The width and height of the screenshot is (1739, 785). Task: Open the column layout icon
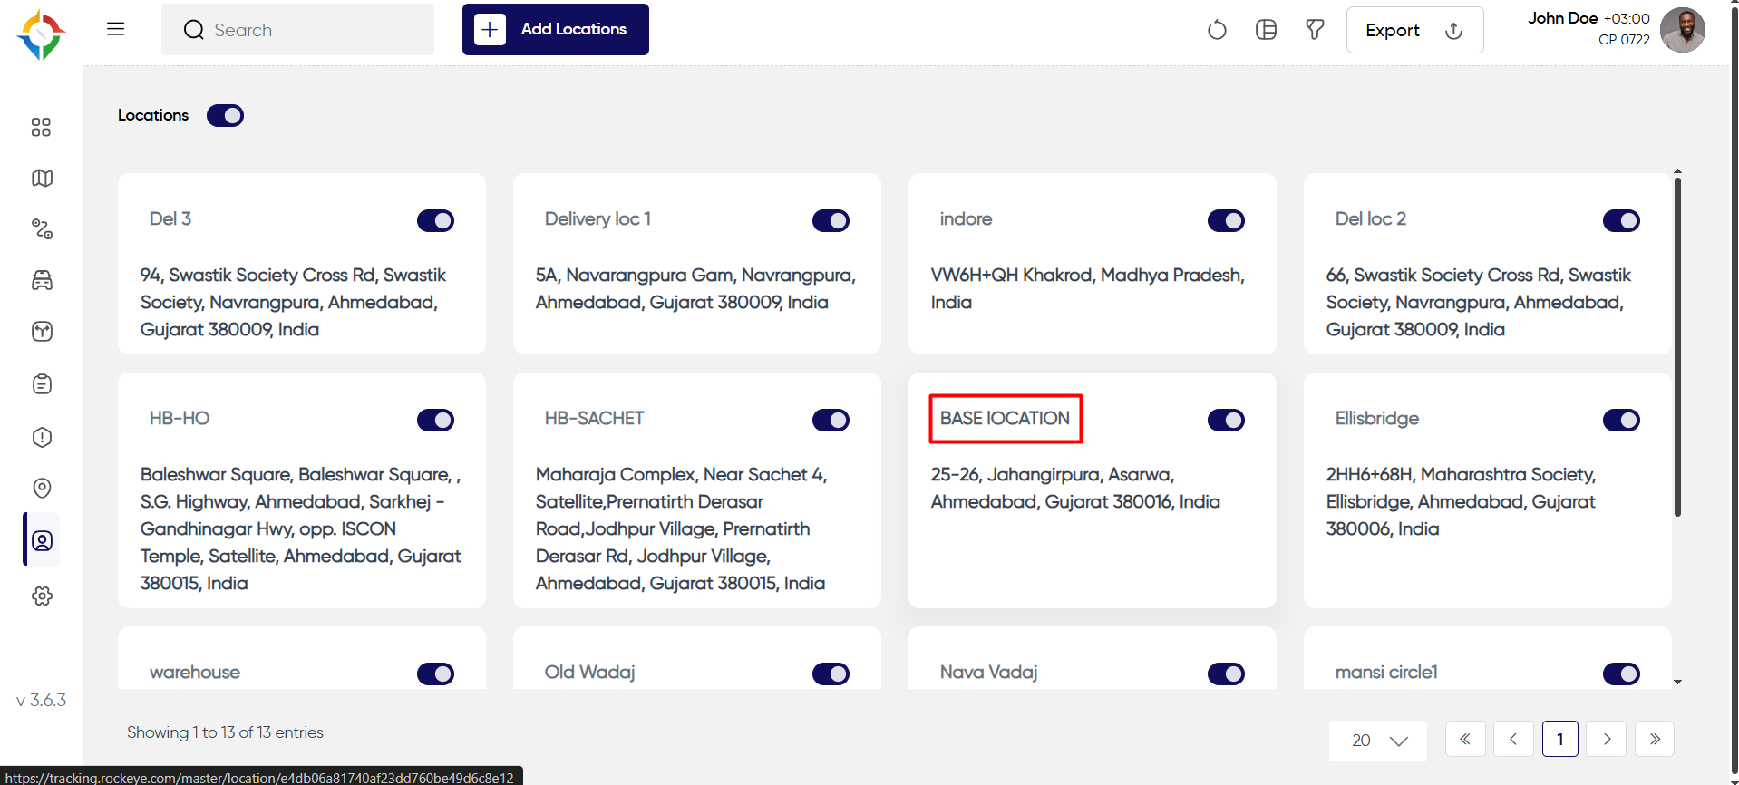(1266, 30)
